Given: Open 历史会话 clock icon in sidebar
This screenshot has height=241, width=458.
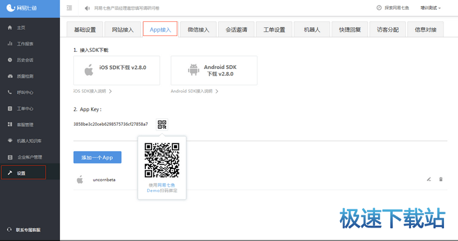Looking at the screenshot, I should tap(10, 60).
